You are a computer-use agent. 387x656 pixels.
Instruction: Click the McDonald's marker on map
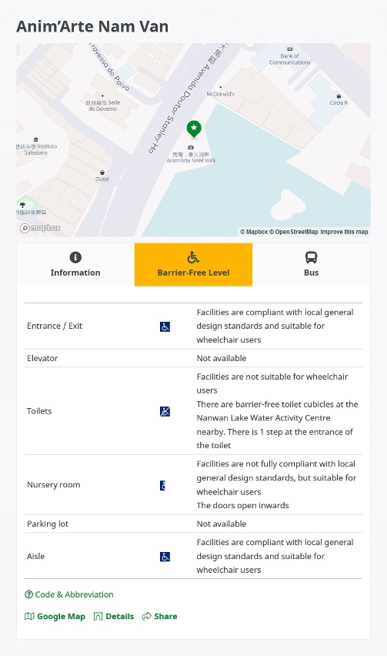pyautogui.click(x=221, y=91)
